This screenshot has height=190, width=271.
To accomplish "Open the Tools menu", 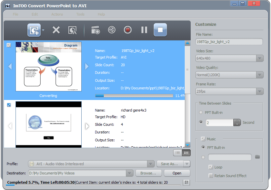I will point(80,14).
